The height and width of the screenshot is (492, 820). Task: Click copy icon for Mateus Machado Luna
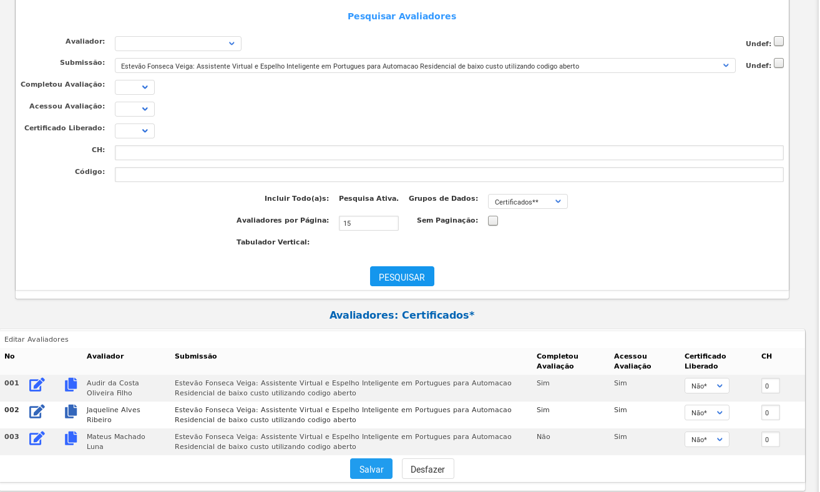click(x=71, y=438)
